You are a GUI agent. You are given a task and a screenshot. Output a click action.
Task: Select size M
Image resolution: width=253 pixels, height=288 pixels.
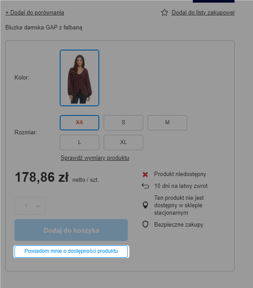coord(167,122)
